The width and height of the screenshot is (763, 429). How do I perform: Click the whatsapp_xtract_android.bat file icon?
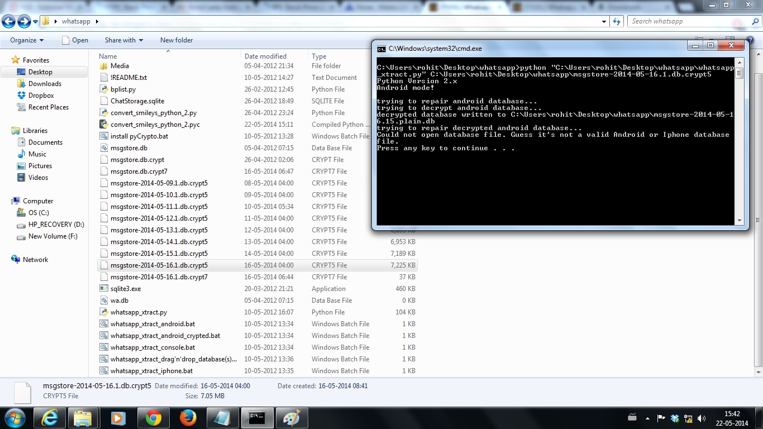pos(103,324)
